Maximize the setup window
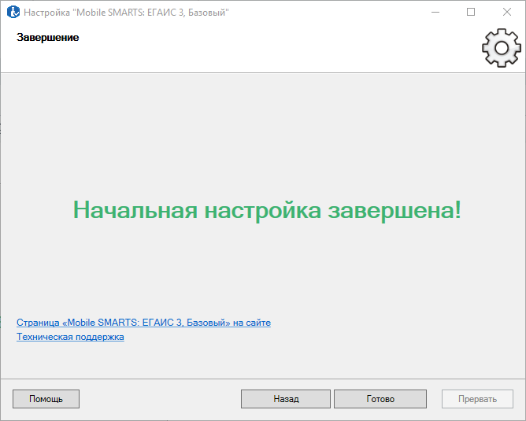The width and height of the screenshot is (526, 421). [471, 12]
